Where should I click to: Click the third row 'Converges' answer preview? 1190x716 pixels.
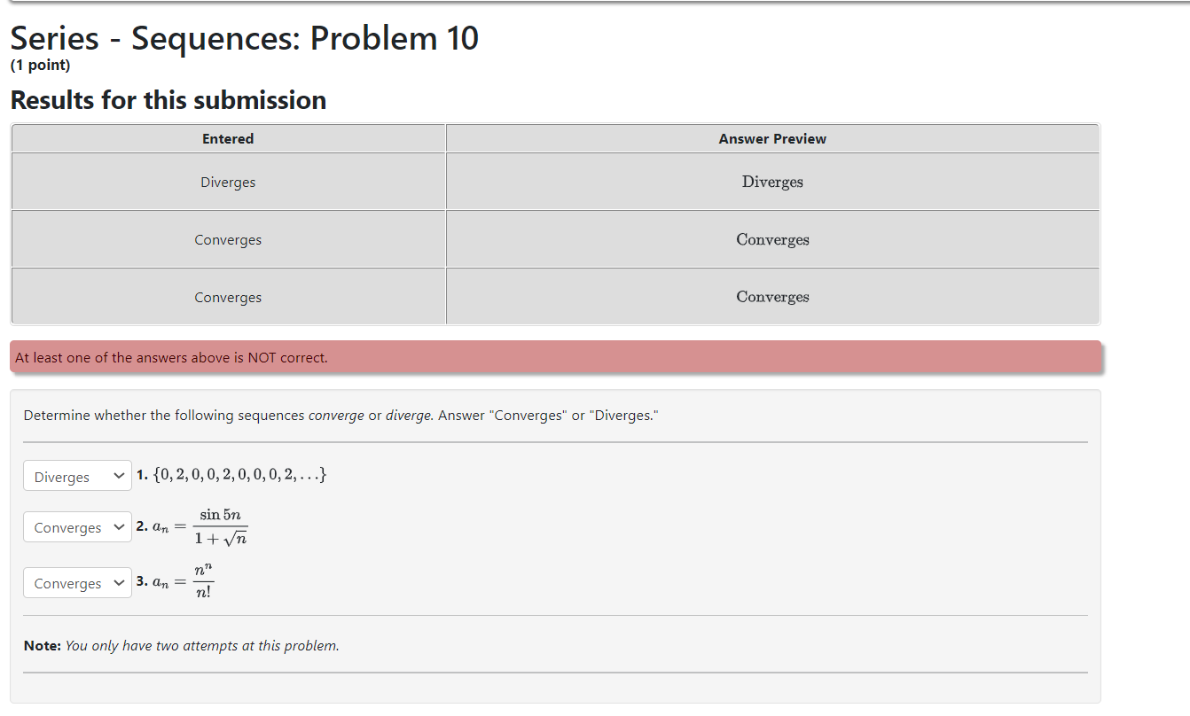771,296
